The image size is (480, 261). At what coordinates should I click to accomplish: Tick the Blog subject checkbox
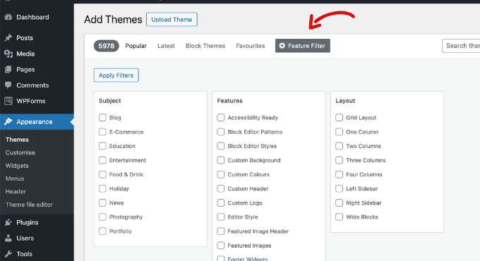pyautogui.click(x=102, y=118)
